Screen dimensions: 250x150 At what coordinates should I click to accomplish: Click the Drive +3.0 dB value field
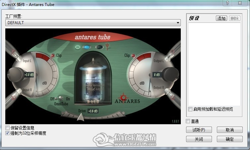tap(93, 111)
